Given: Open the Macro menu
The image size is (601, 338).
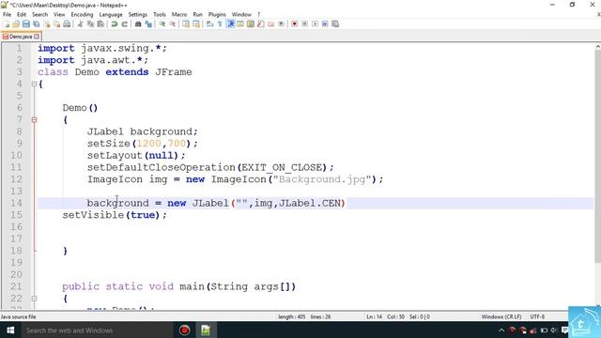Looking at the screenshot, I should pos(179,14).
